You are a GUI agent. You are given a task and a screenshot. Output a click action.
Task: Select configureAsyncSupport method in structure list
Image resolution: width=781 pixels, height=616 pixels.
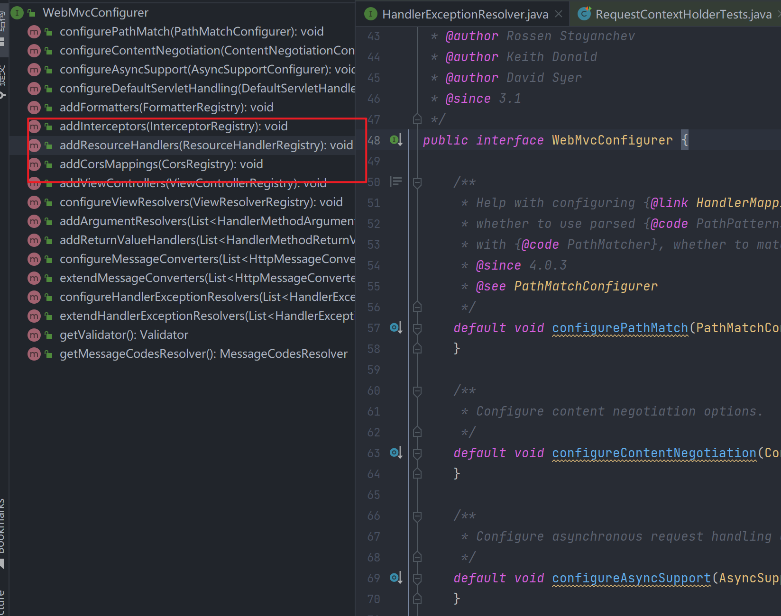(x=207, y=70)
